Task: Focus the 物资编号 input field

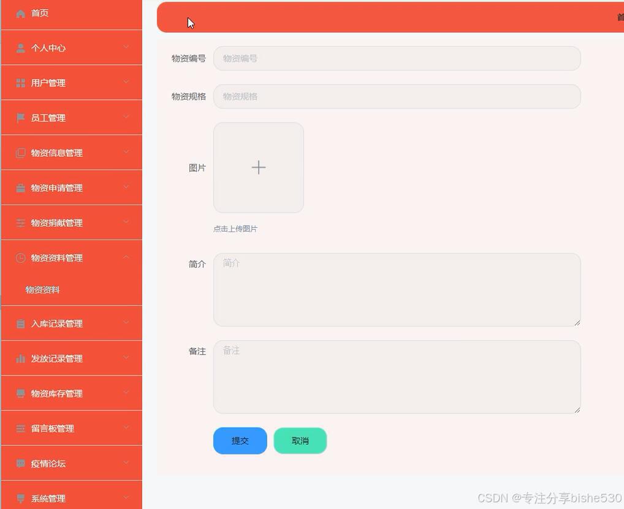Action: point(397,58)
